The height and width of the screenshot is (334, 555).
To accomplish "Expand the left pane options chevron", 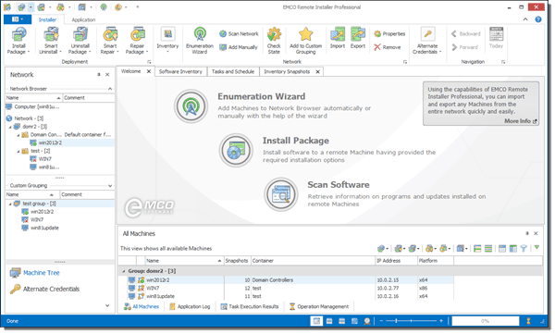I will click(107, 305).
